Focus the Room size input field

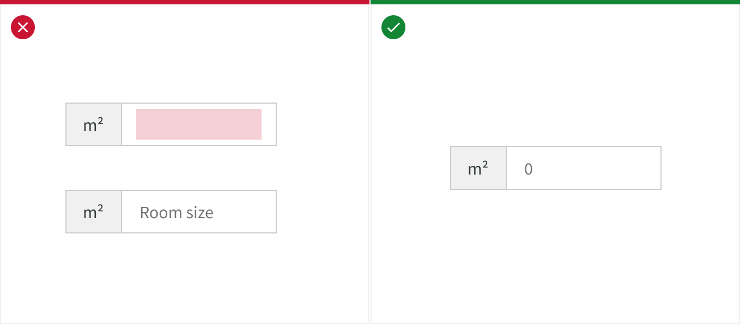(x=199, y=212)
